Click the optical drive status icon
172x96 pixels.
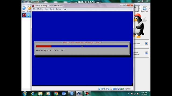102,89
